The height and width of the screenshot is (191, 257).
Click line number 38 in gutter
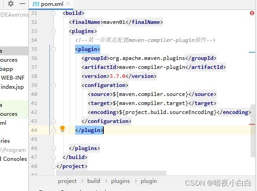[x=34, y=76]
